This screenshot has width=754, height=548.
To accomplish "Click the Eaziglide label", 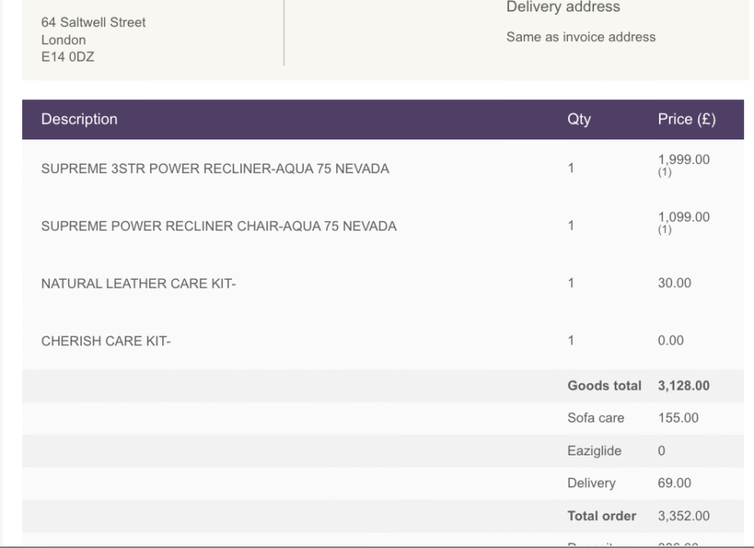I will [x=595, y=451].
